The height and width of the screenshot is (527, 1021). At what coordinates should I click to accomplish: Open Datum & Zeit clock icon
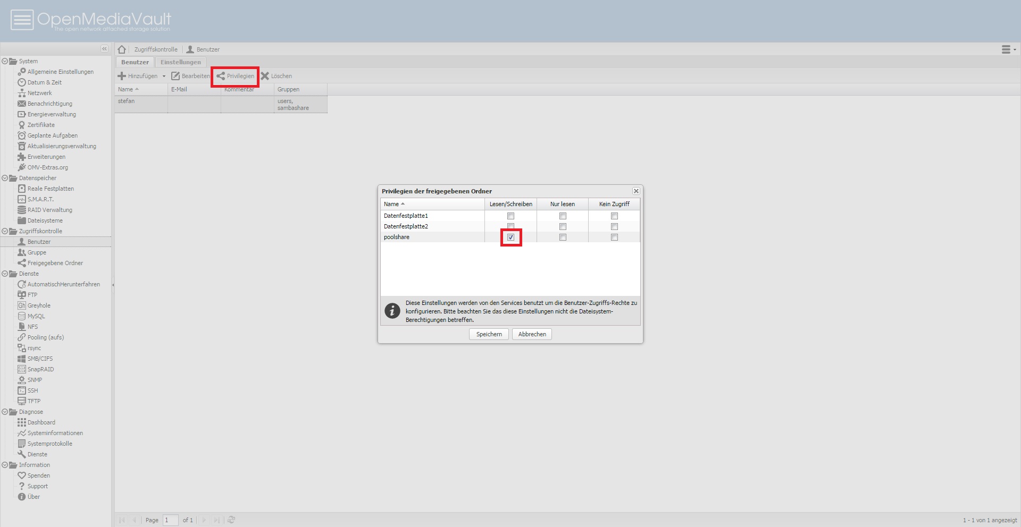point(22,82)
